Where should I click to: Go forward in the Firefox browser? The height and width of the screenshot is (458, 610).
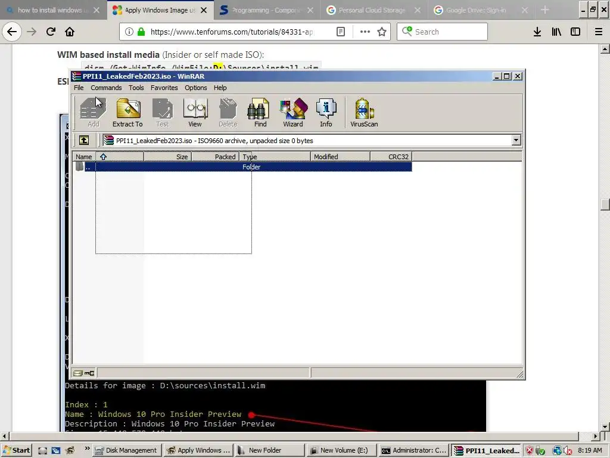coord(32,32)
